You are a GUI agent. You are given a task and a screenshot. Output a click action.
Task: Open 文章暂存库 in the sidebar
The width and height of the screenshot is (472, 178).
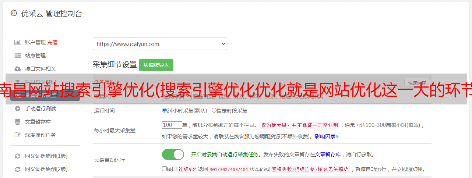38,122
